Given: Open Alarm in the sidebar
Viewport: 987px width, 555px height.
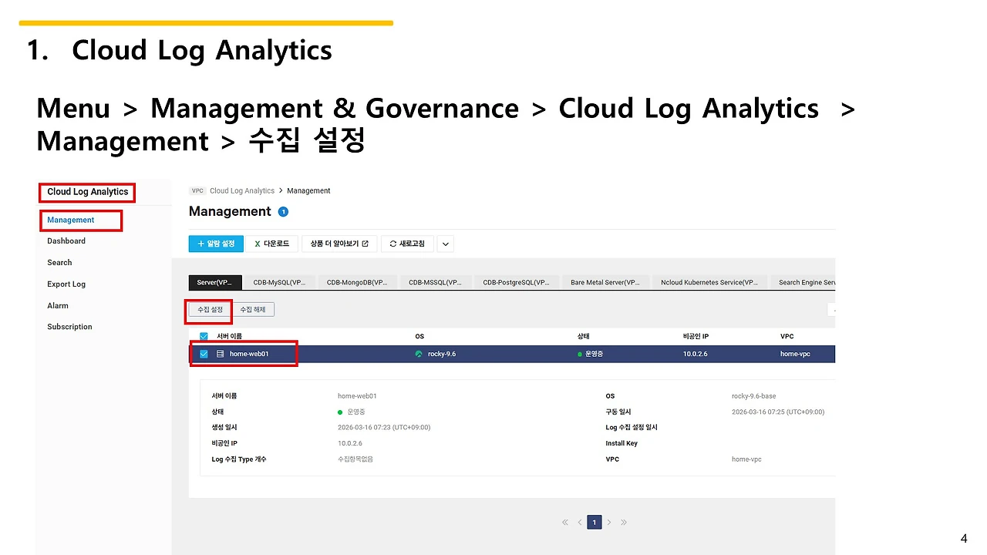Looking at the screenshot, I should point(58,306).
